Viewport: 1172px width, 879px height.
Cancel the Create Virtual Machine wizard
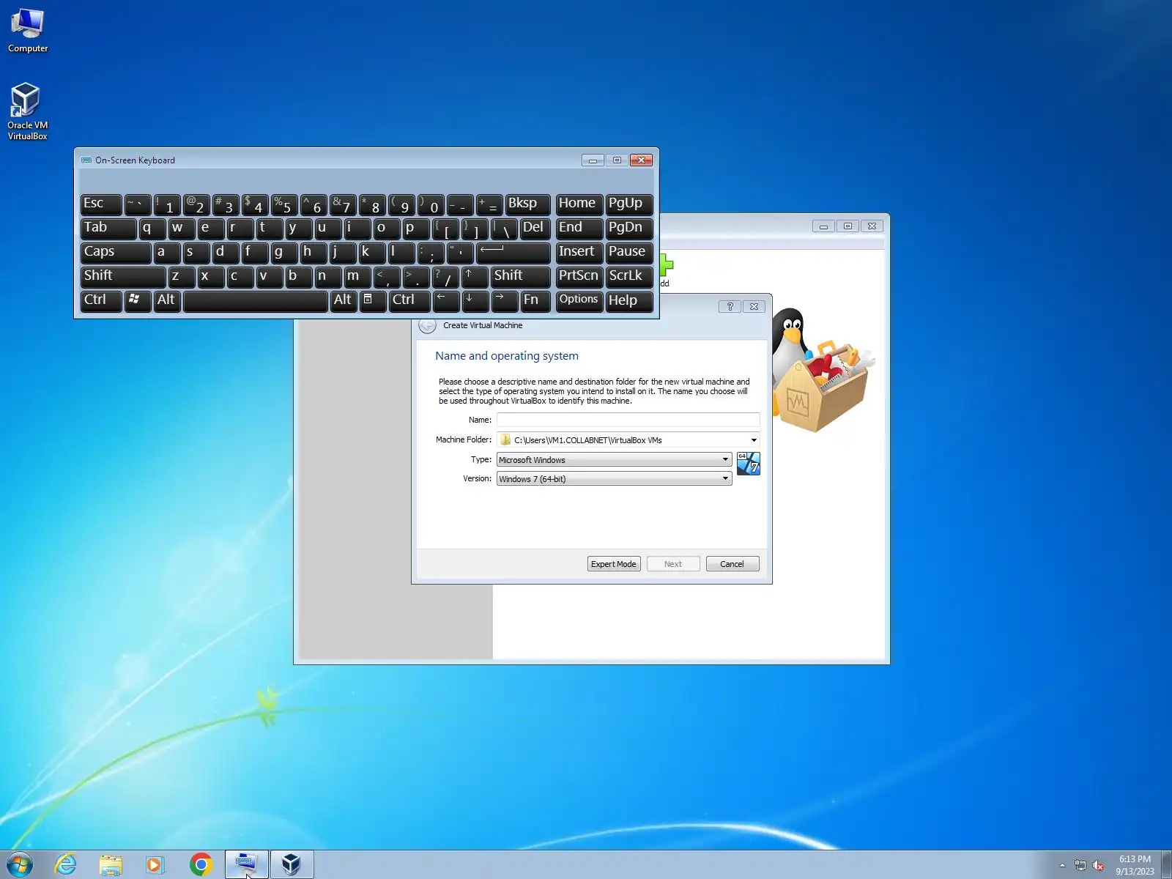(732, 564)
